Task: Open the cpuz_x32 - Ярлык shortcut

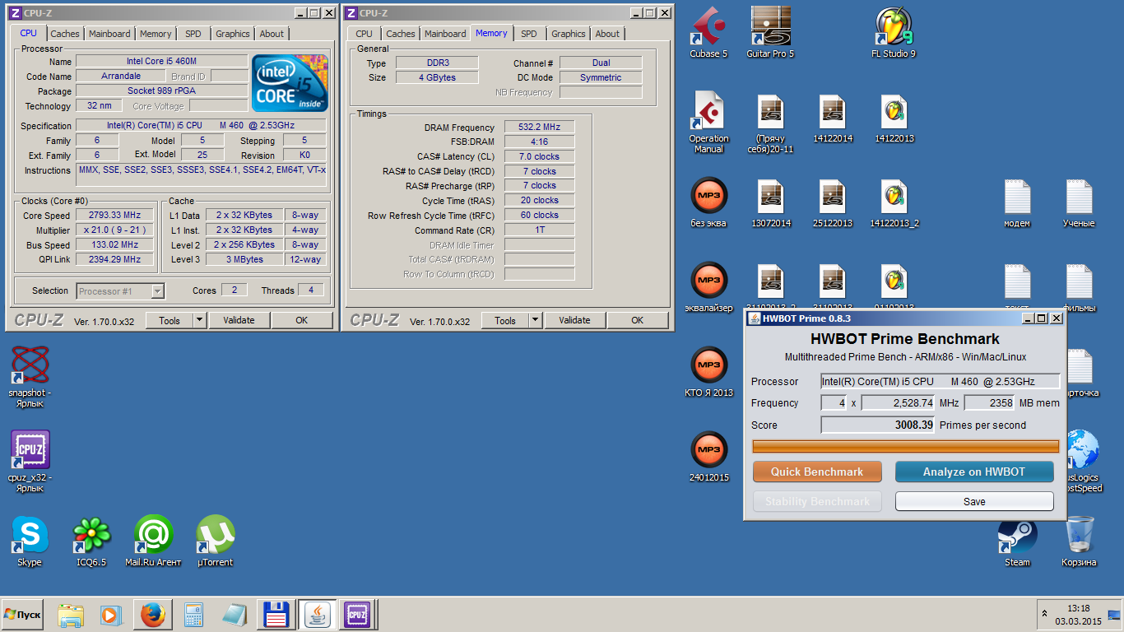Action: 30,461
